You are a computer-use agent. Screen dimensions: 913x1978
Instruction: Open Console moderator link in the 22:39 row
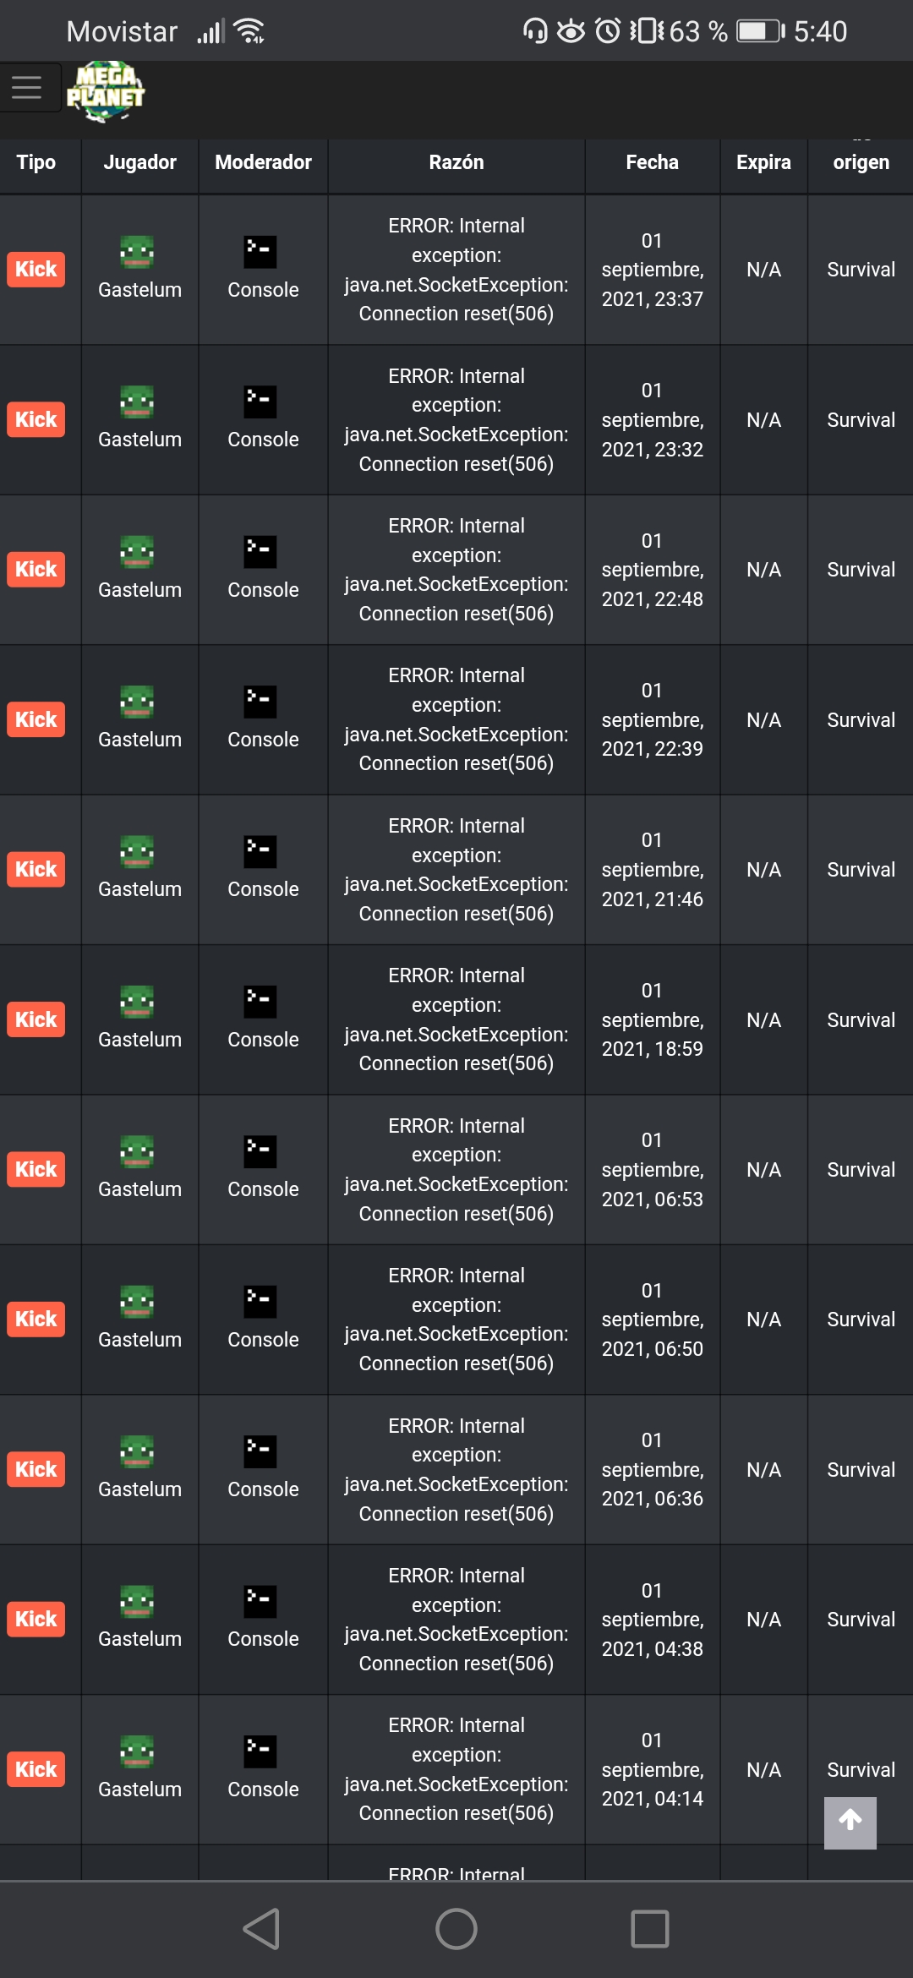tap(263, 740)
